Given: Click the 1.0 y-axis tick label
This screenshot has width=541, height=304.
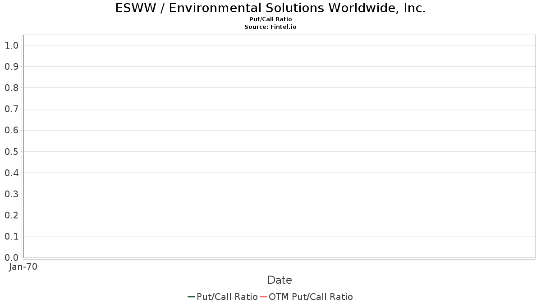Looking at the screenshot, I should 11,45.
